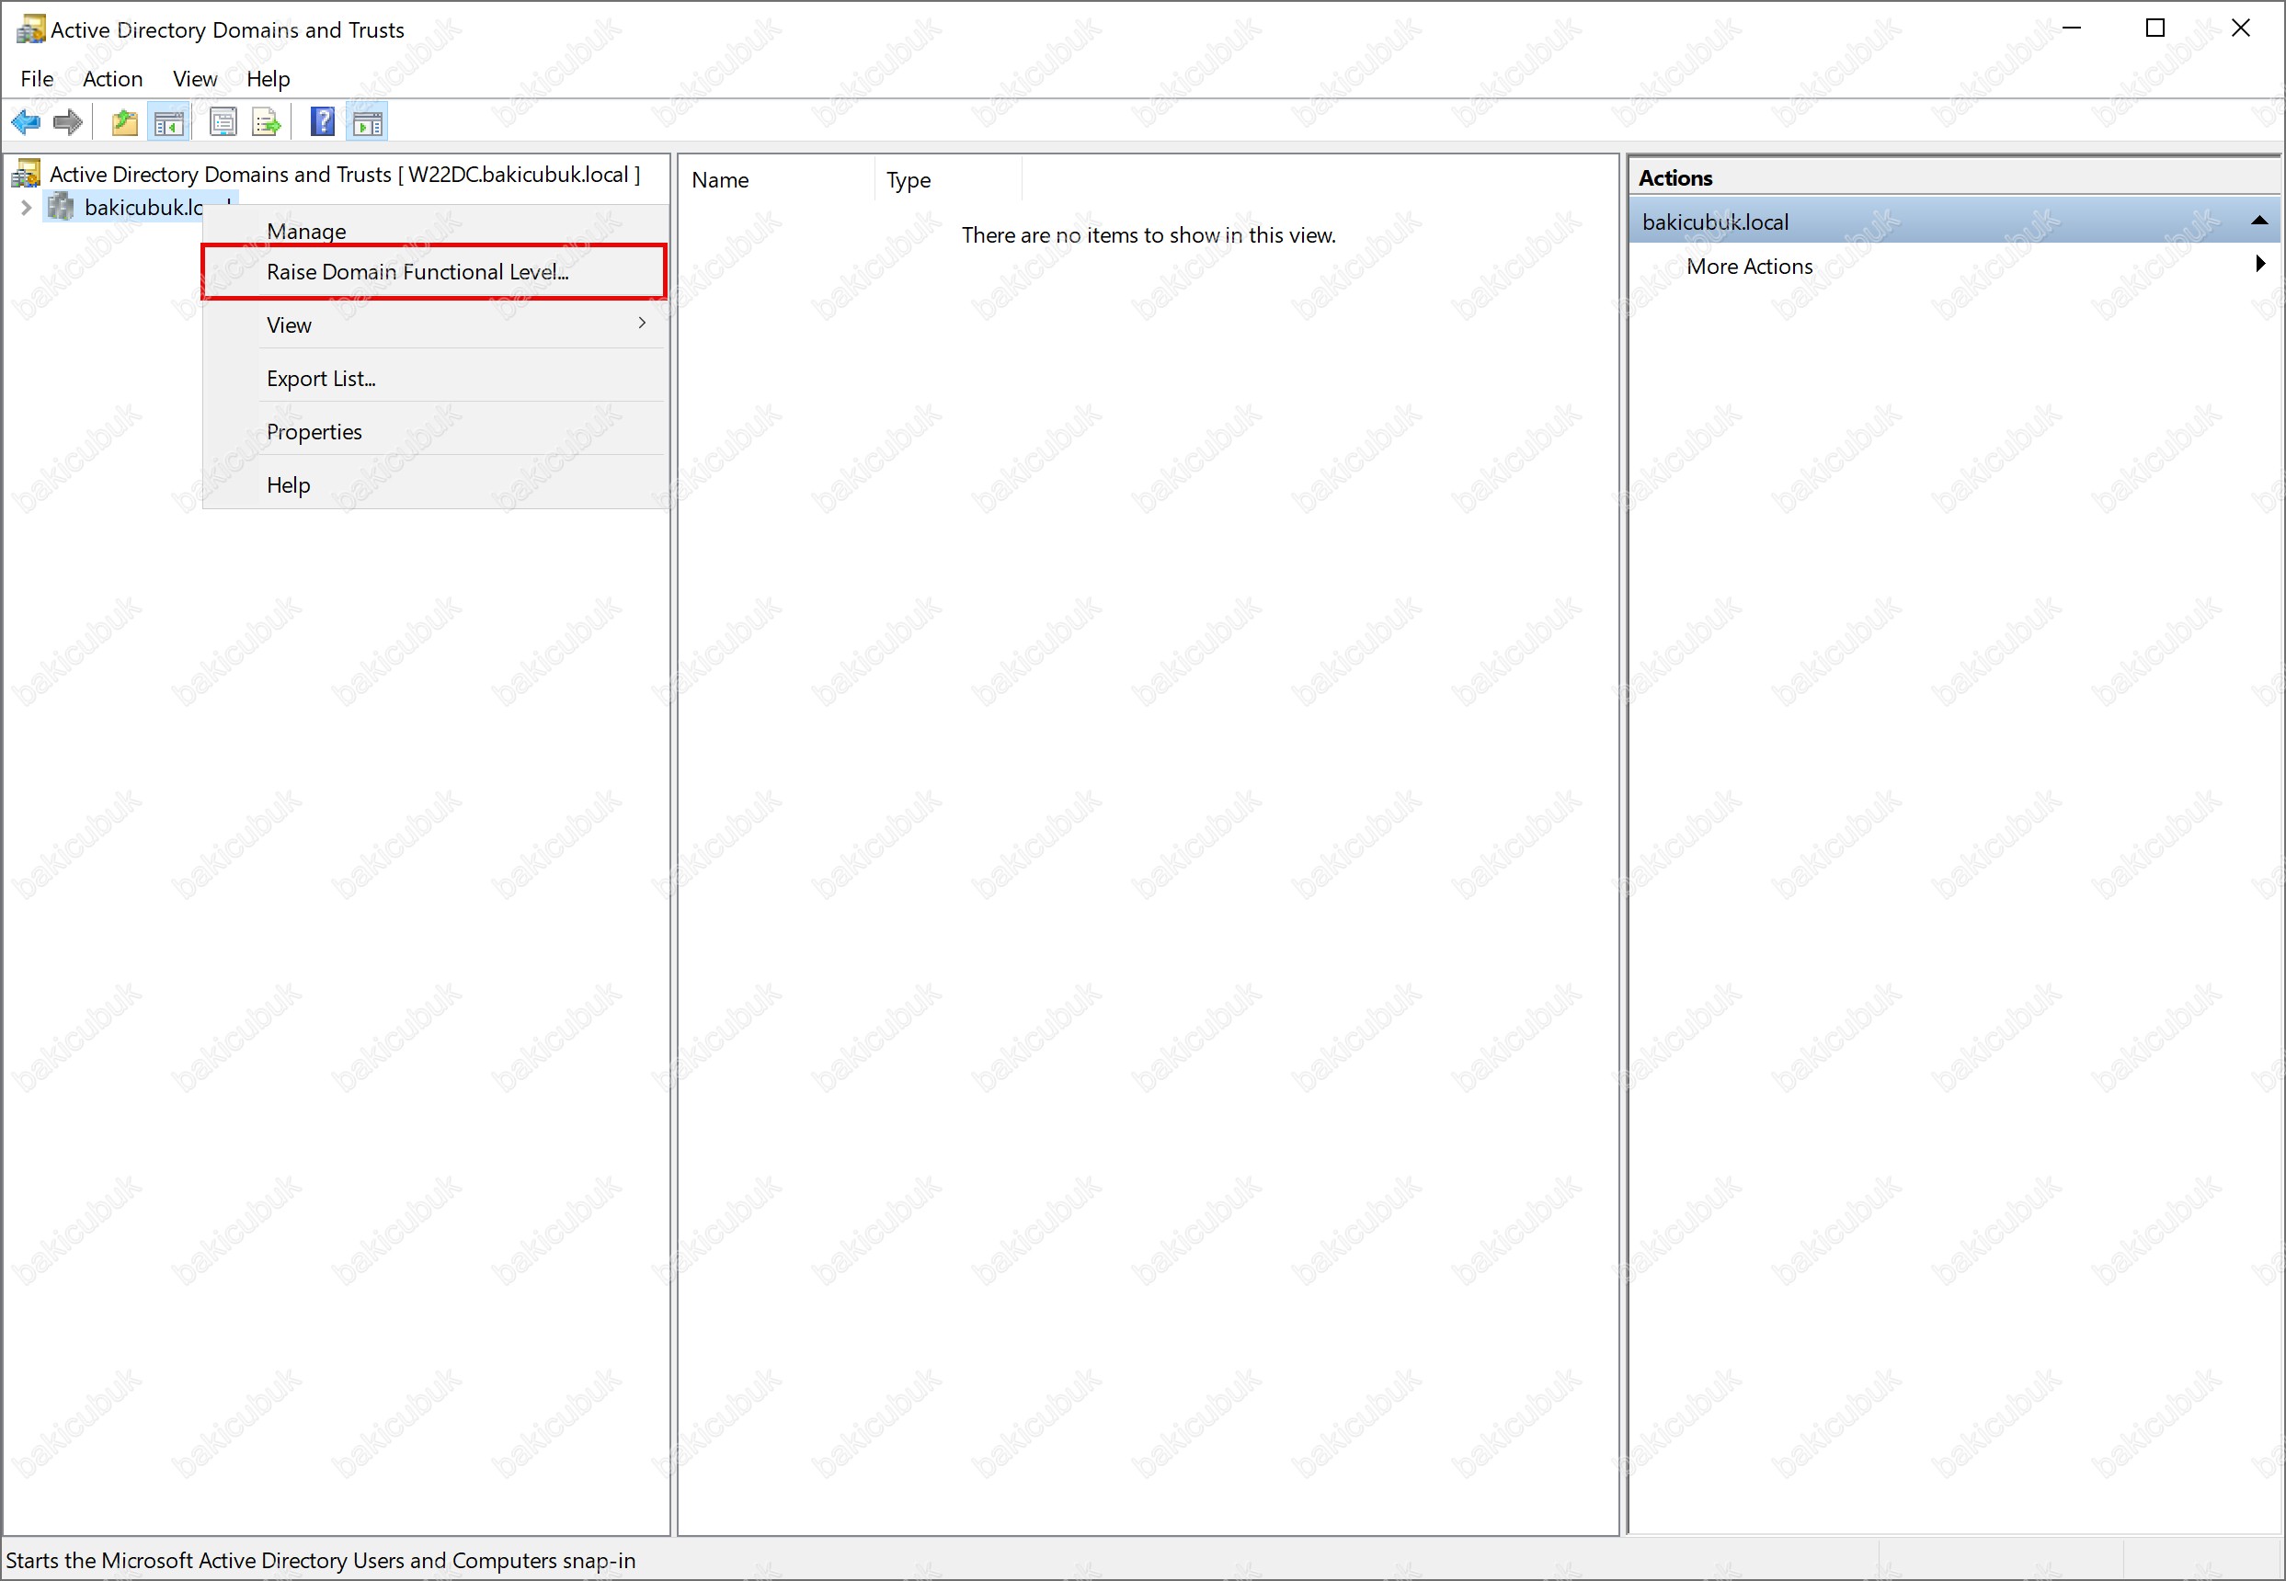Toggle the Show/Hide Action Pane button
Image resolution: width=2286 pixels, height=1581 pixels.
coord(367,123)
